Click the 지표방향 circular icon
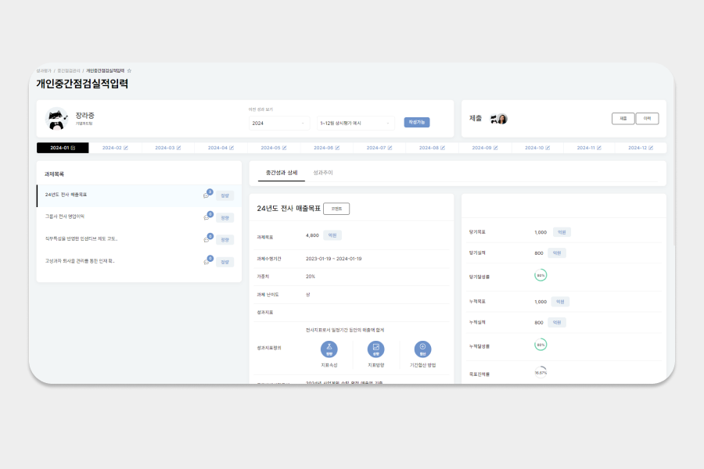Image resolution: width=704 pixels, height=469 pixels. [375, 349]
